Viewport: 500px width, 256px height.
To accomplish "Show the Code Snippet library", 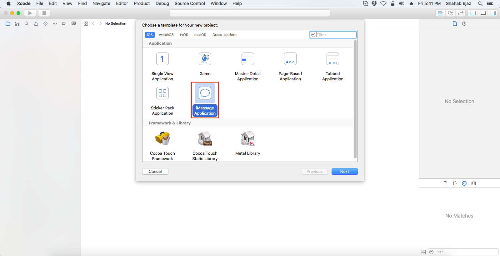I will 455,183.
